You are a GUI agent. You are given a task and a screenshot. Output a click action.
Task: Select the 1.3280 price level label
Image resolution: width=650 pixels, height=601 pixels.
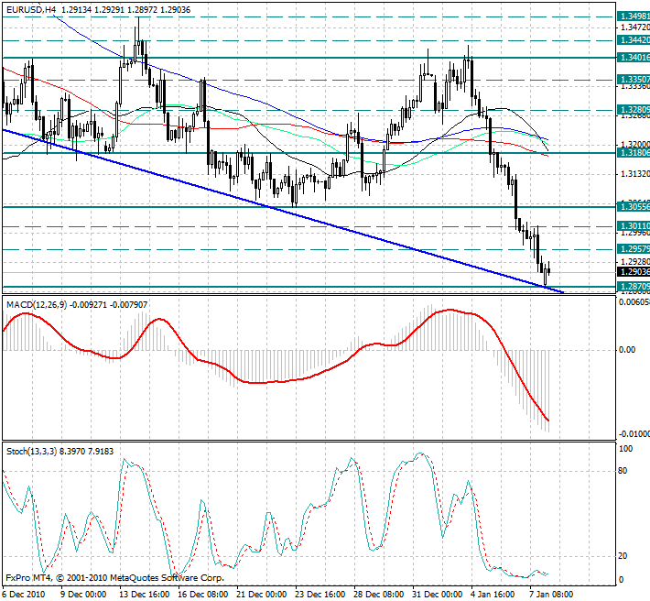(x=634, y=109)
